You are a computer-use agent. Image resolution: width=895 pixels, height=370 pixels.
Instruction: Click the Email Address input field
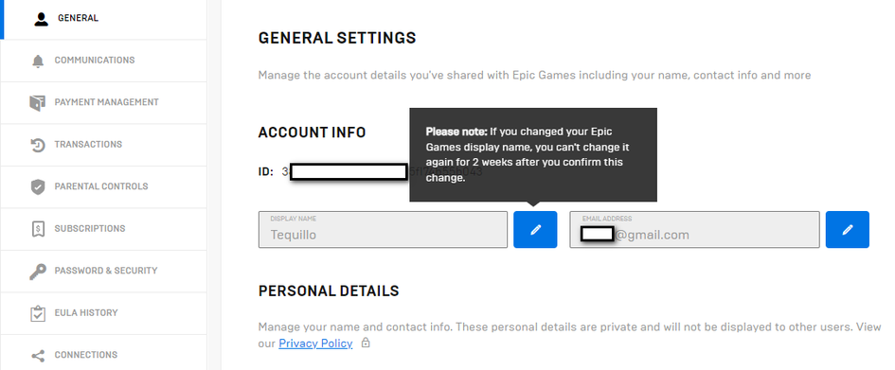(x=694, y=230)
